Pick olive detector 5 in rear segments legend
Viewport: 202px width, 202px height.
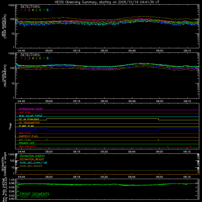click(x=36, y=58)
